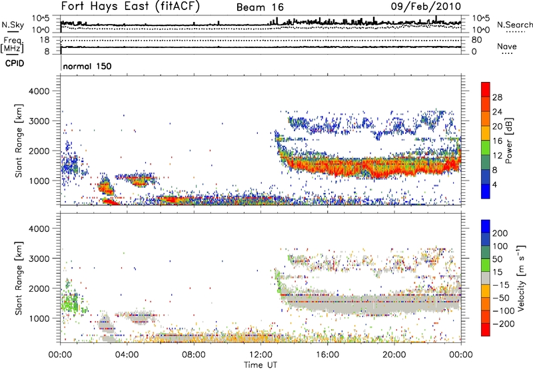Click the '20:00' time axis tick label
The height and width of the screenshot is (369, 533).
(x=394, y=355)
